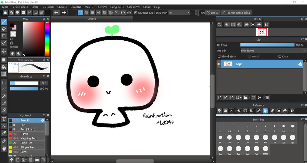The height and width of the screenshot is (163, 307).
Task: Select the Eyedropper tool
Action: 4,141
